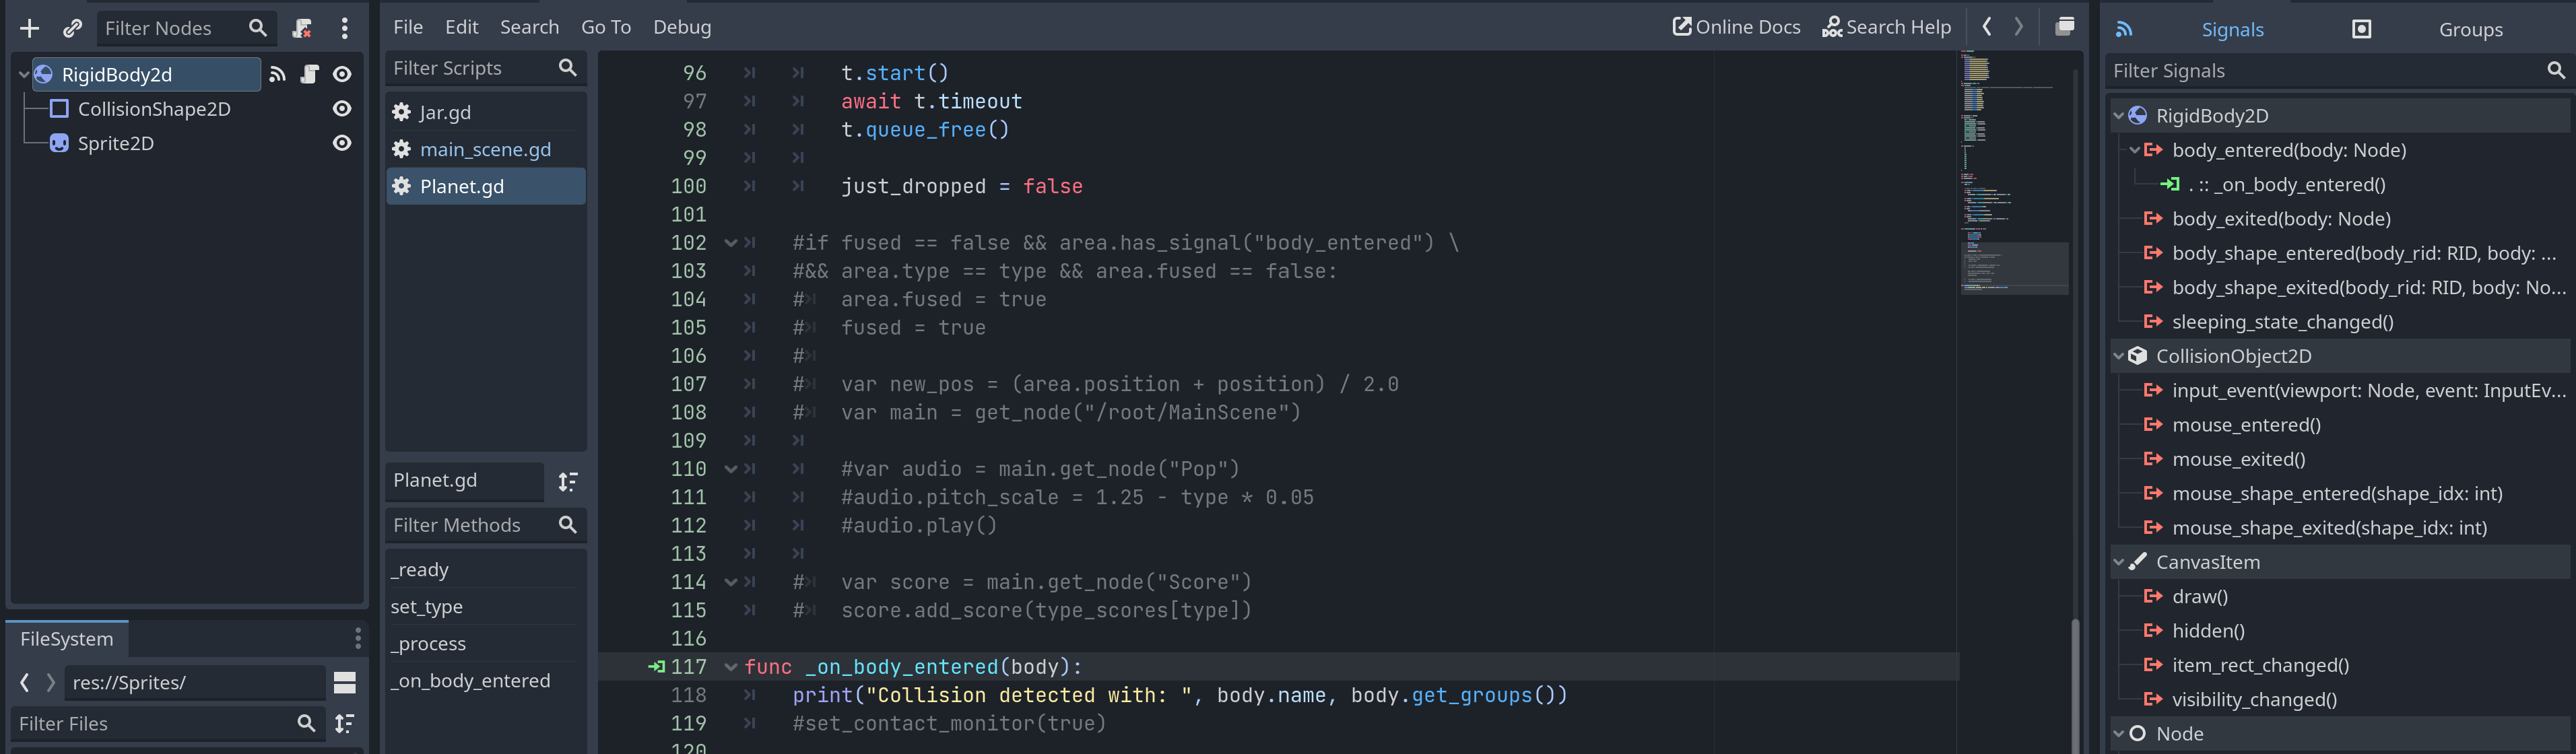Toggle Sprite2D node visibility
This screenshot has height=754, width=2576.
point(342,143)
